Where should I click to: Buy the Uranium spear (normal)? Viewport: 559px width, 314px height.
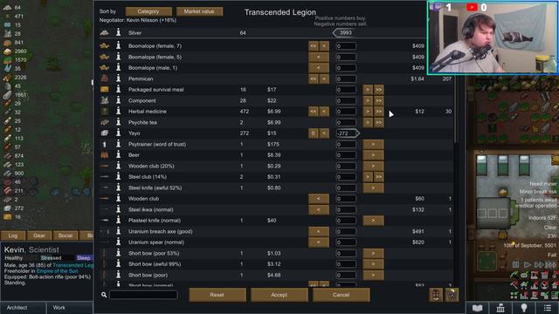[318, 242]
